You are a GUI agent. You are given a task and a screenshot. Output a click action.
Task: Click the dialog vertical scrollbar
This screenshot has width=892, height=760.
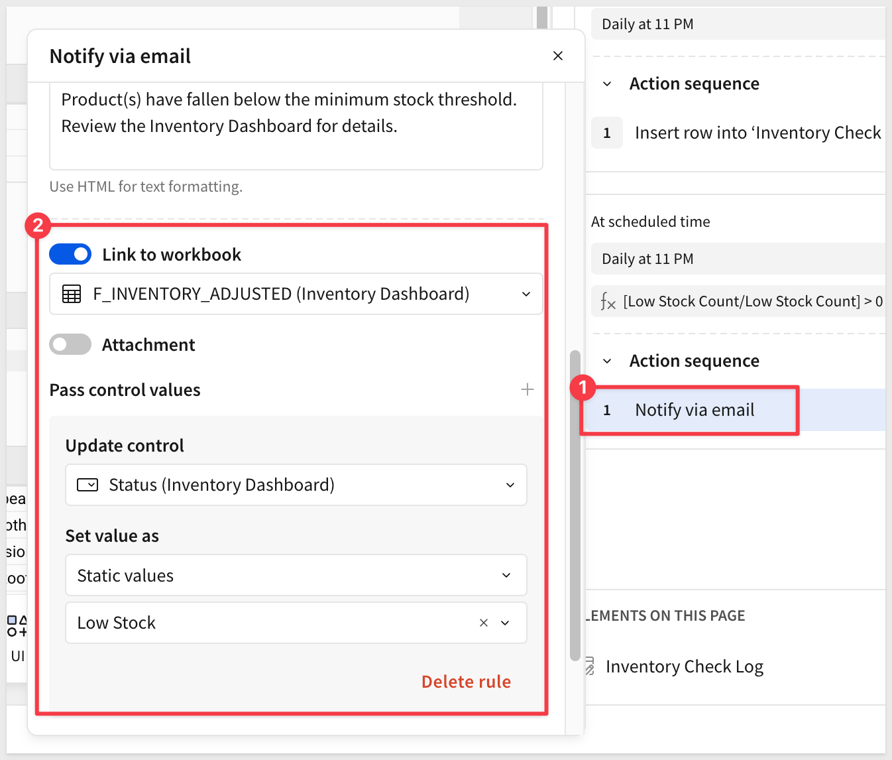click(x=575, y=504)
